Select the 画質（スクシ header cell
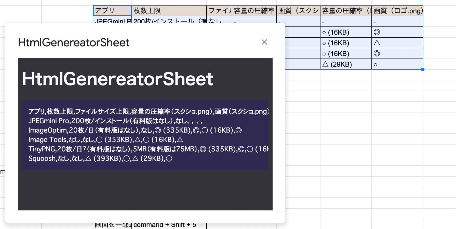 [x=298, y=11]
